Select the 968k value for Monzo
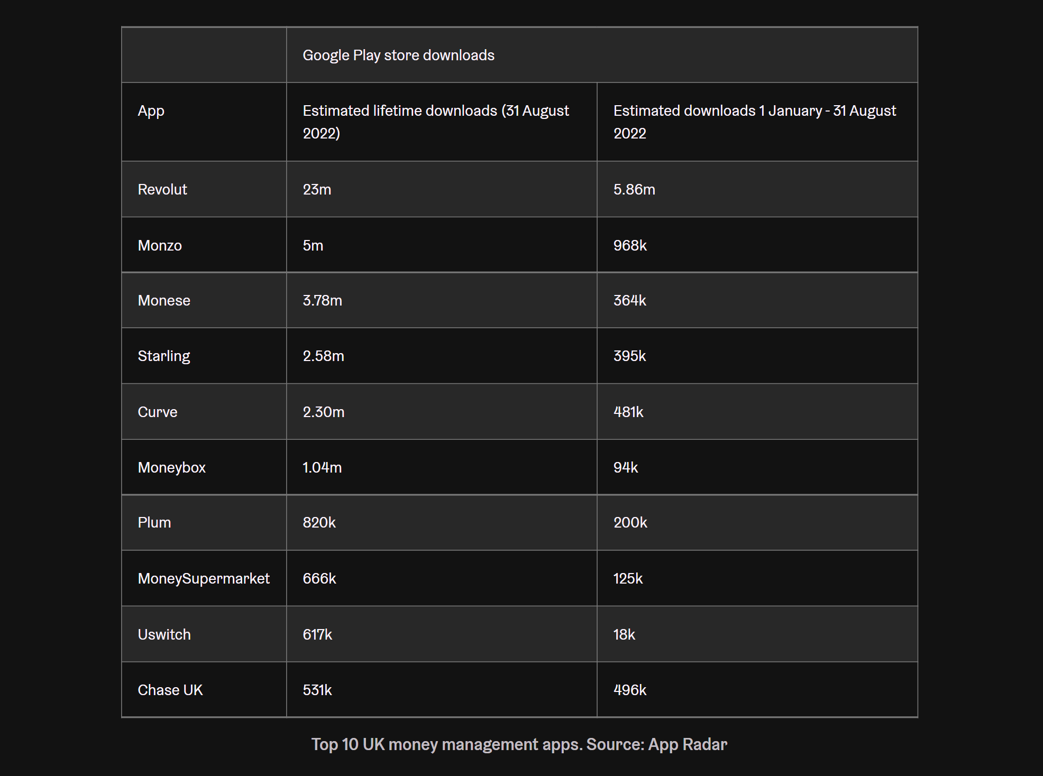Screen dimensions: 1043x776 630,245
